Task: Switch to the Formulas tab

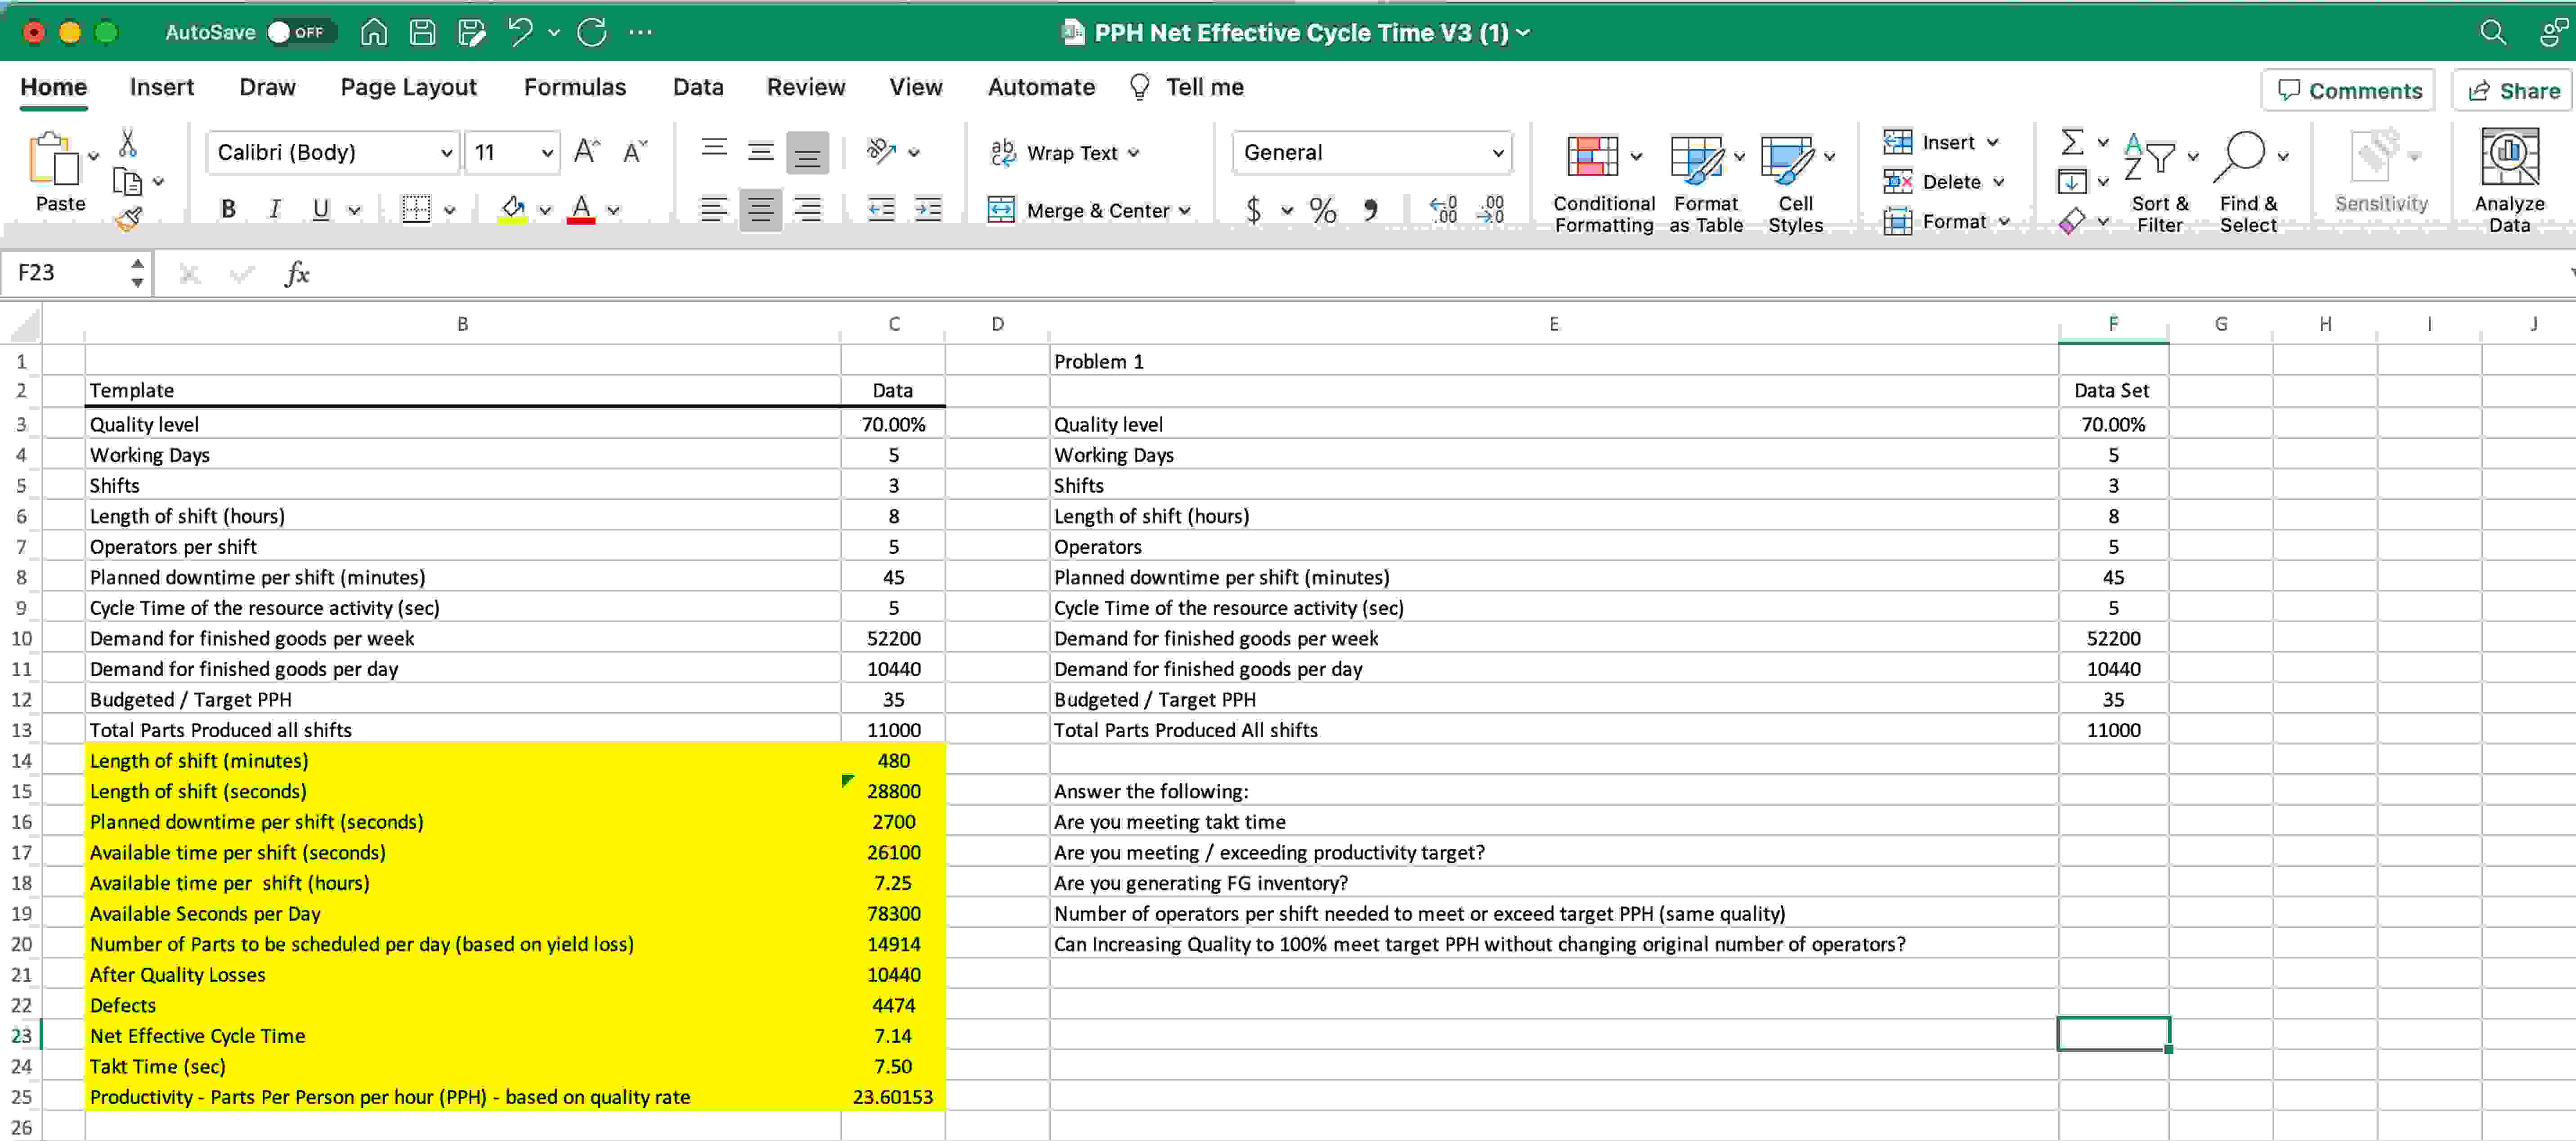Action: [x=575, y=87]
